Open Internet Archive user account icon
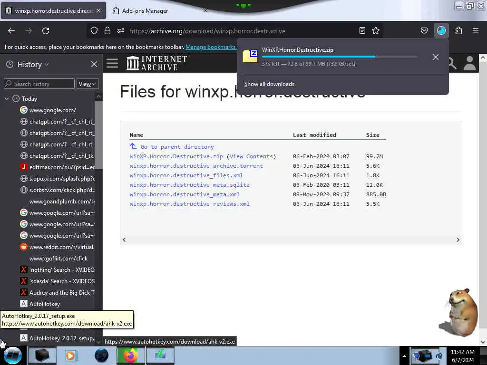The image size is (487, 365). (x=469, y=63)
